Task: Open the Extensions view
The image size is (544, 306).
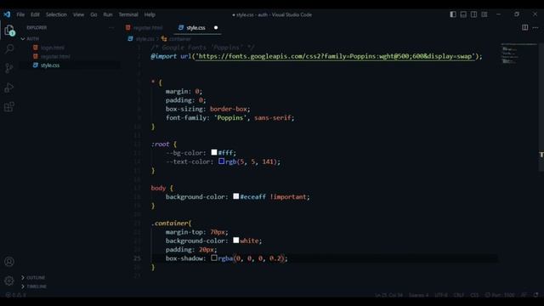Action: 9,107
